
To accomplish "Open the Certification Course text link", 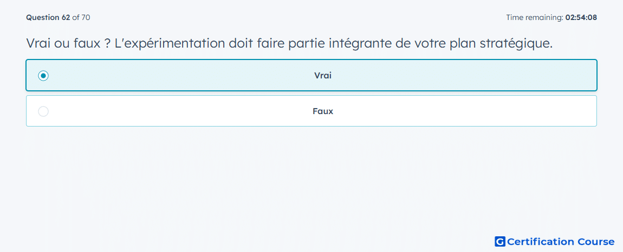I will pos(561,242).
